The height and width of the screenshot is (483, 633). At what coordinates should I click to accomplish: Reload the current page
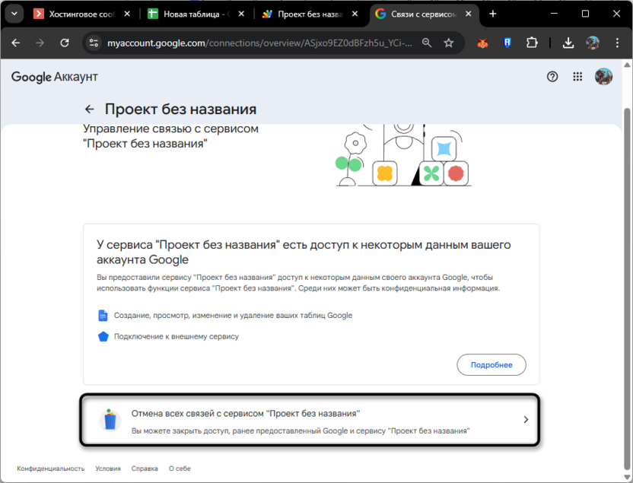64,43
